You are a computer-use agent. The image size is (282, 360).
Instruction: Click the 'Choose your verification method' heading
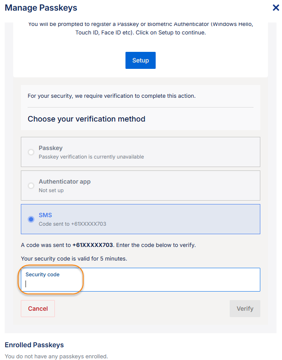click(86, 119)
